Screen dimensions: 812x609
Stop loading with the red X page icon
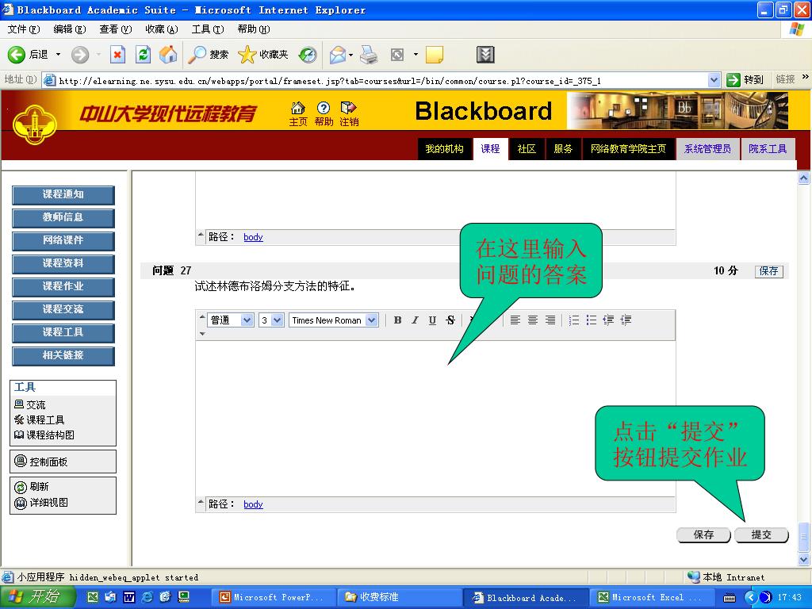117,55
